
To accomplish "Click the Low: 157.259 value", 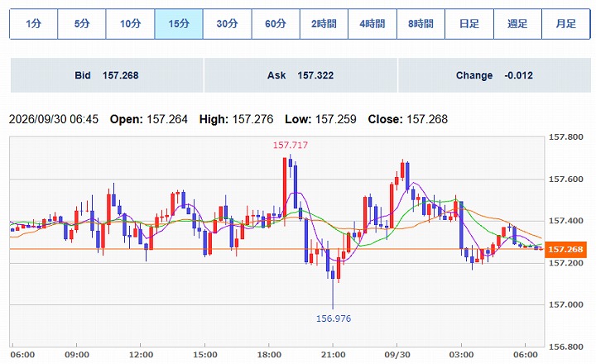I will (320, 119).
